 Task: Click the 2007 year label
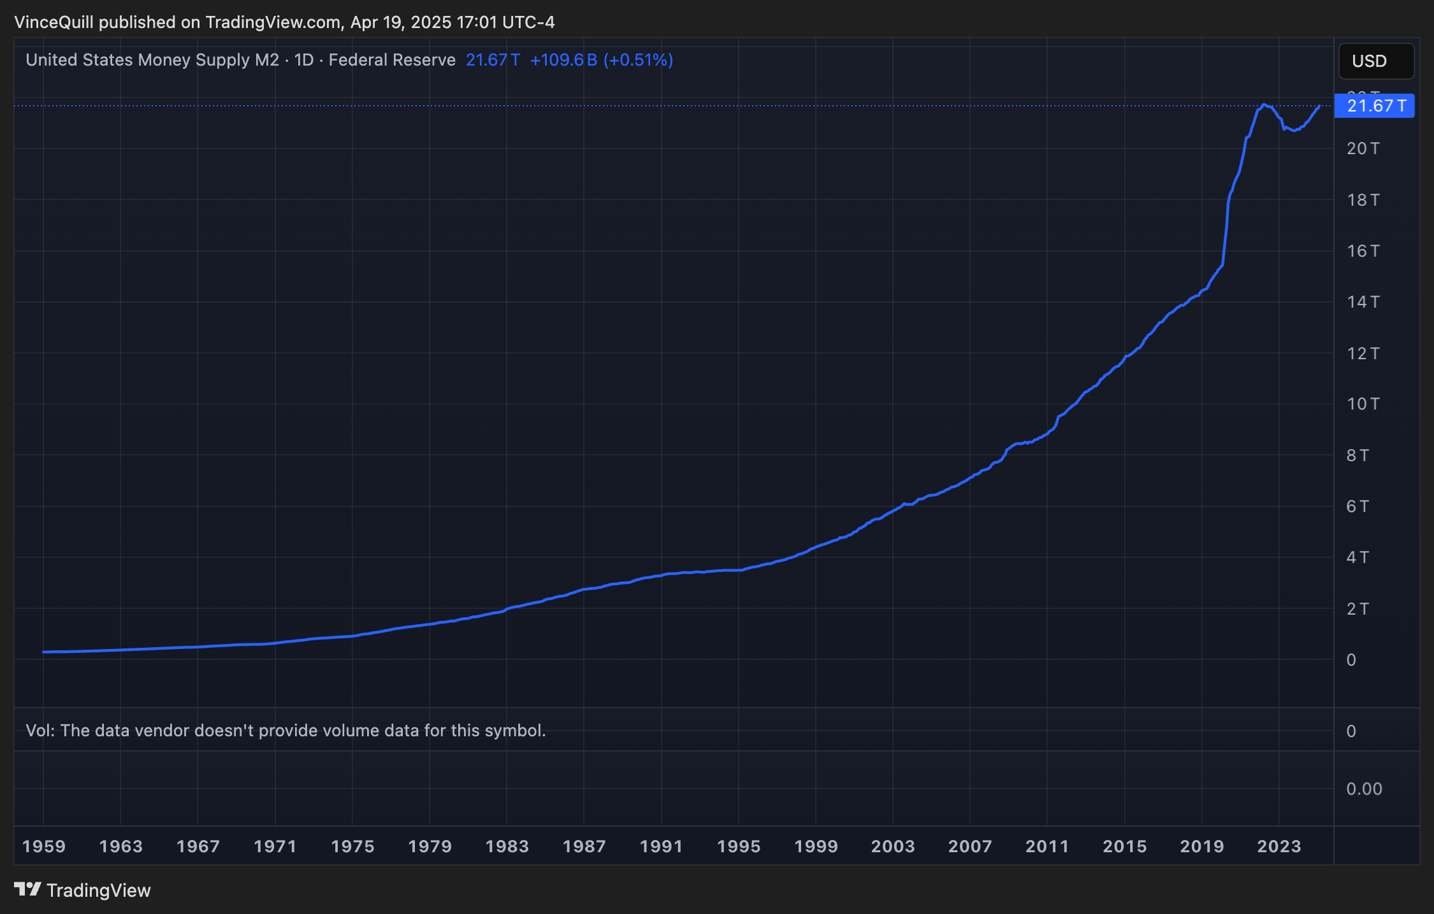pyautogui.click(x=970, y=846)
